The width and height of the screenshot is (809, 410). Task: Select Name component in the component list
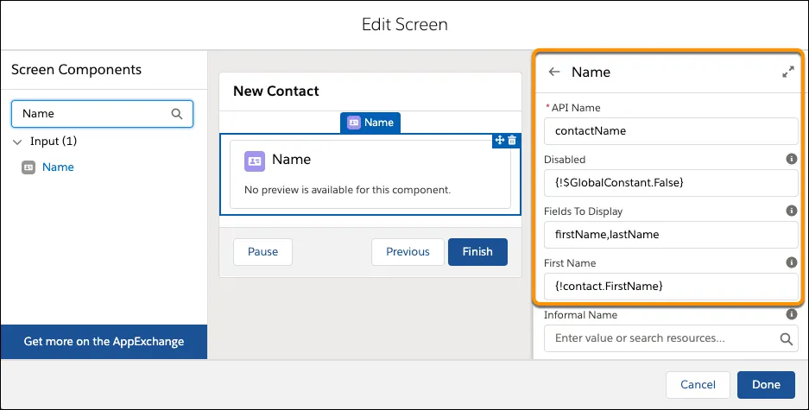click(x=58, y=167)
